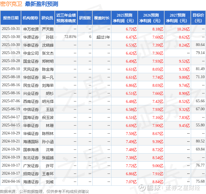Select analyst 沈晓峰
206x194 pixels.
[x=48, y=45]
